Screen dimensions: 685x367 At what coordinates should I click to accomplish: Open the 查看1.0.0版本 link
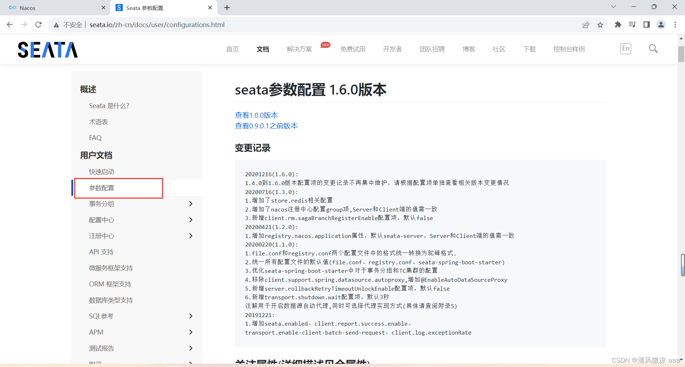click(x=256, y=115)
